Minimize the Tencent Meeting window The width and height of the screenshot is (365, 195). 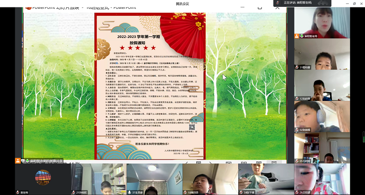click(347, 3)
